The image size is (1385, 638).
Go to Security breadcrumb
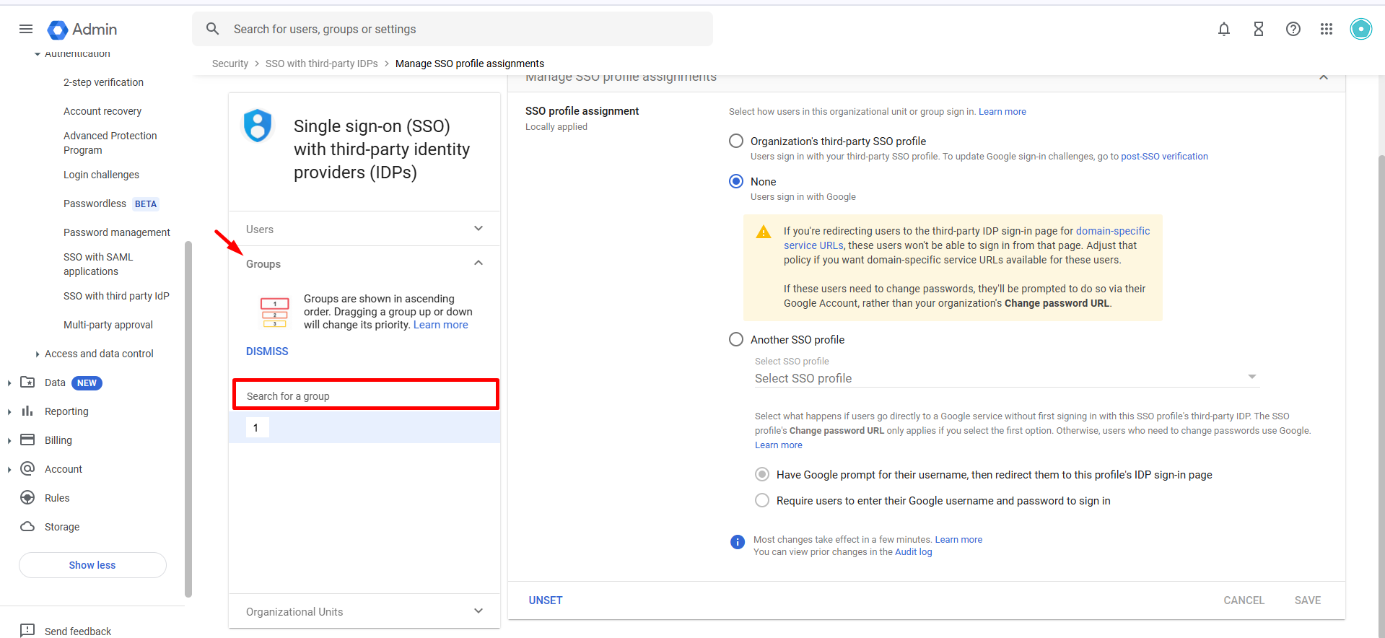coord(230,64)
